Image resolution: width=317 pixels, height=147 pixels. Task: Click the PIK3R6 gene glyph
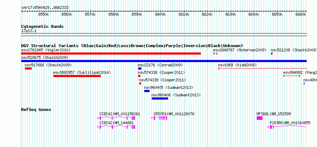coord(287,127)
